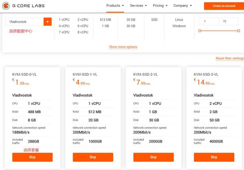This screenshot has height=170, width=244.
Task: Toggle the SSD disk type filter
Action: tap(154, 20)
